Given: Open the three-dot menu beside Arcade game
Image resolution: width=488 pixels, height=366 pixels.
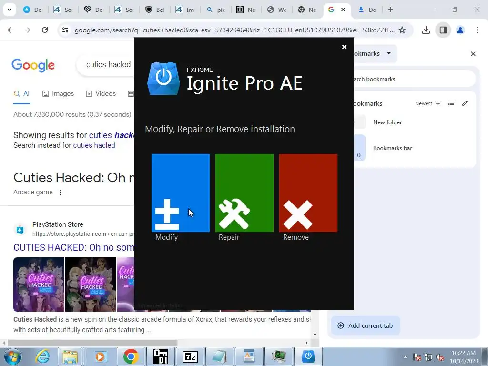Looking at the screenshot, I should [x=61, y=193].
